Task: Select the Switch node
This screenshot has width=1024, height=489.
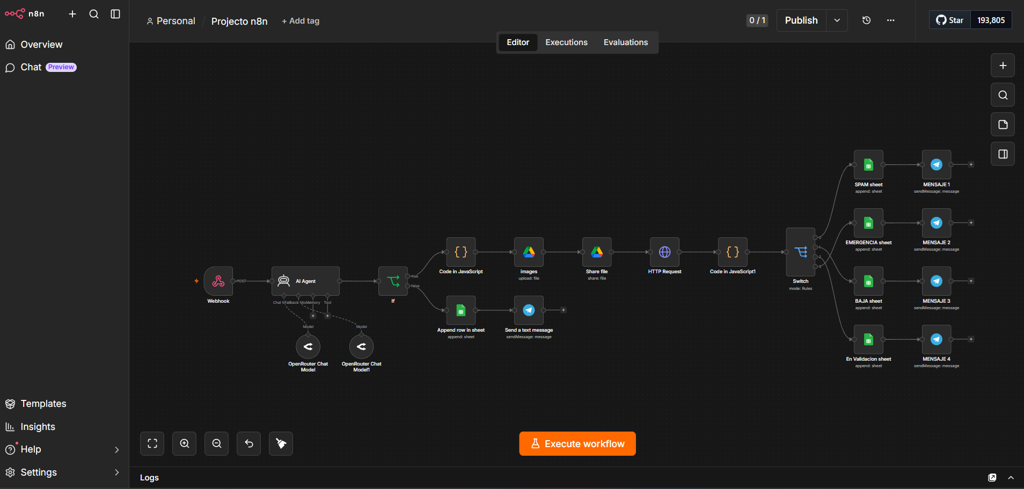Action: (800, 252)
